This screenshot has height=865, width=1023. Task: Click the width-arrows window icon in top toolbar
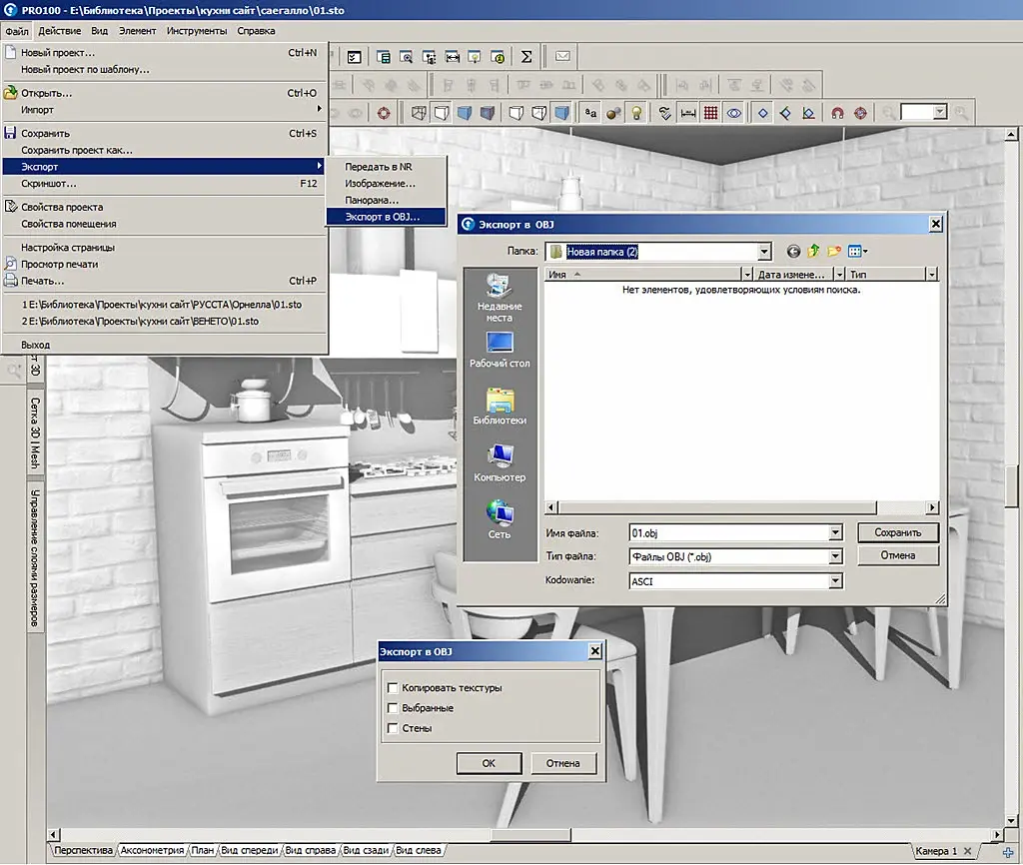[x=453, y=57]
